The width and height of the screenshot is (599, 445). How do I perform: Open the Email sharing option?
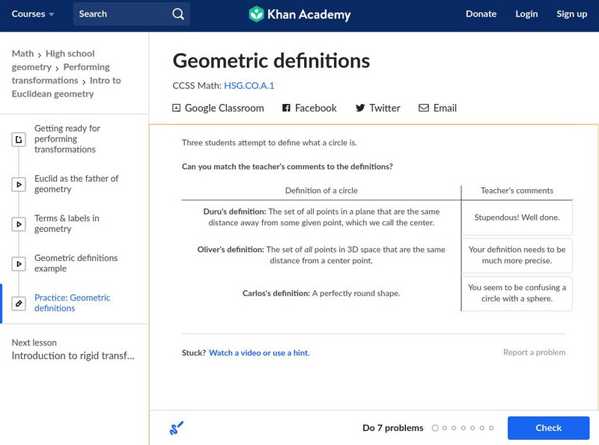click(437, 108)
